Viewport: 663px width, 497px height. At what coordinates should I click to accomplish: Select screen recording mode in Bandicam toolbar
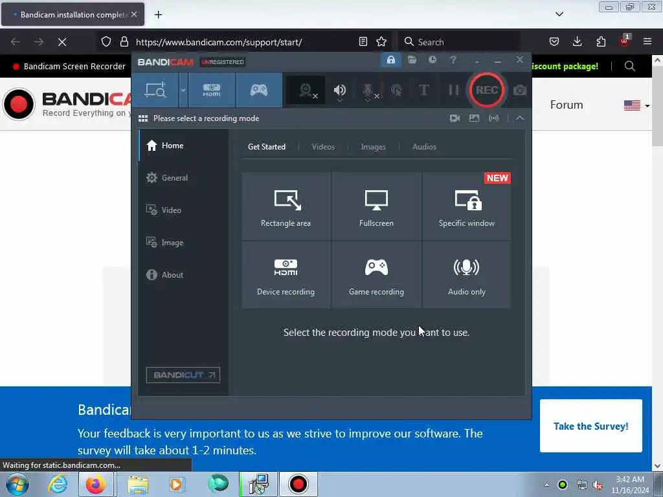pyautogui.click(x=155, y=90)
